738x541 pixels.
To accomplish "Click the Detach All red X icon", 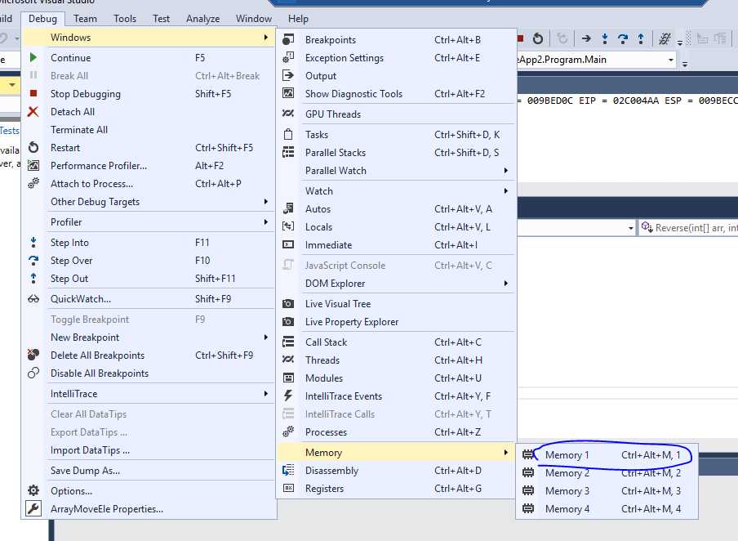I will (x=33, y=112).
